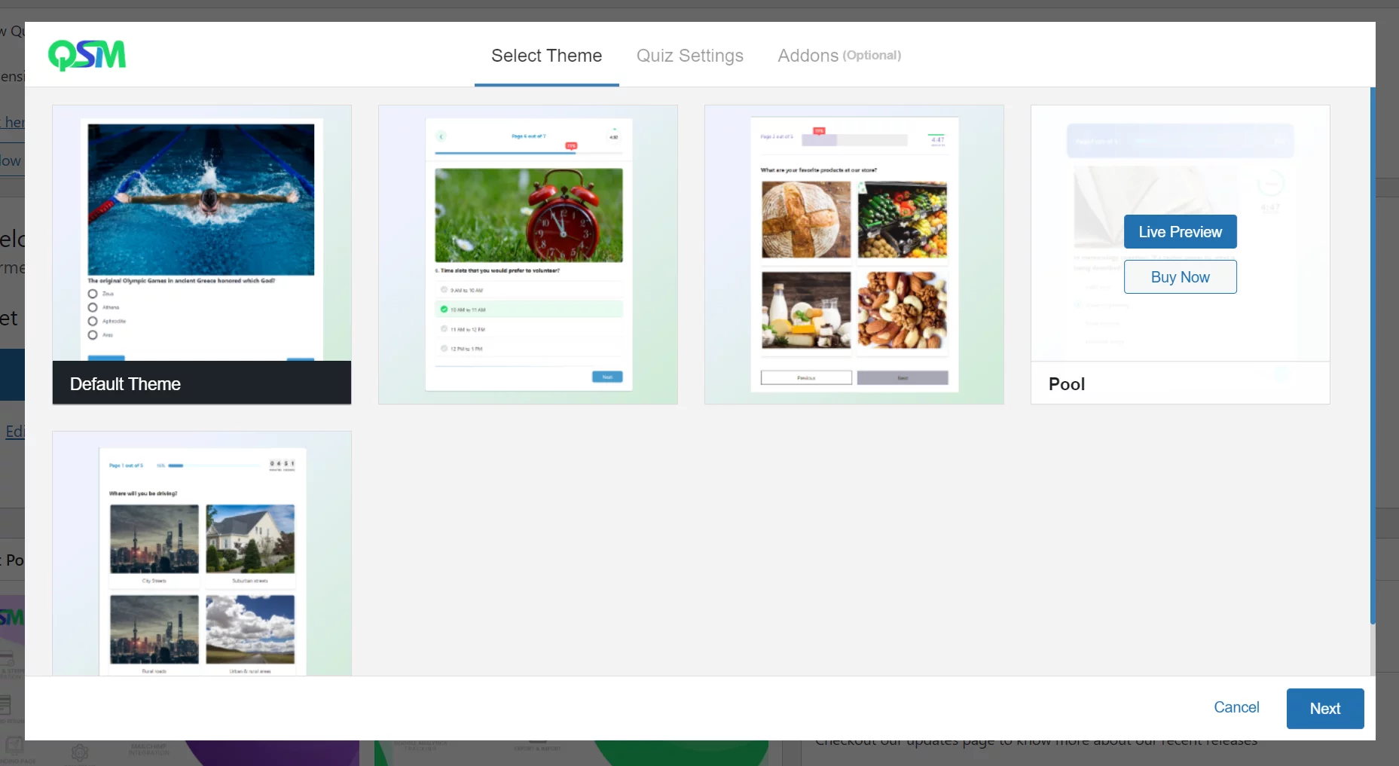Click the Pool theme name label

click(1067, 384)
